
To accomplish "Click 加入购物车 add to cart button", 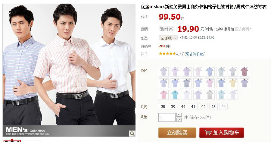I will (x=222, y=133).
